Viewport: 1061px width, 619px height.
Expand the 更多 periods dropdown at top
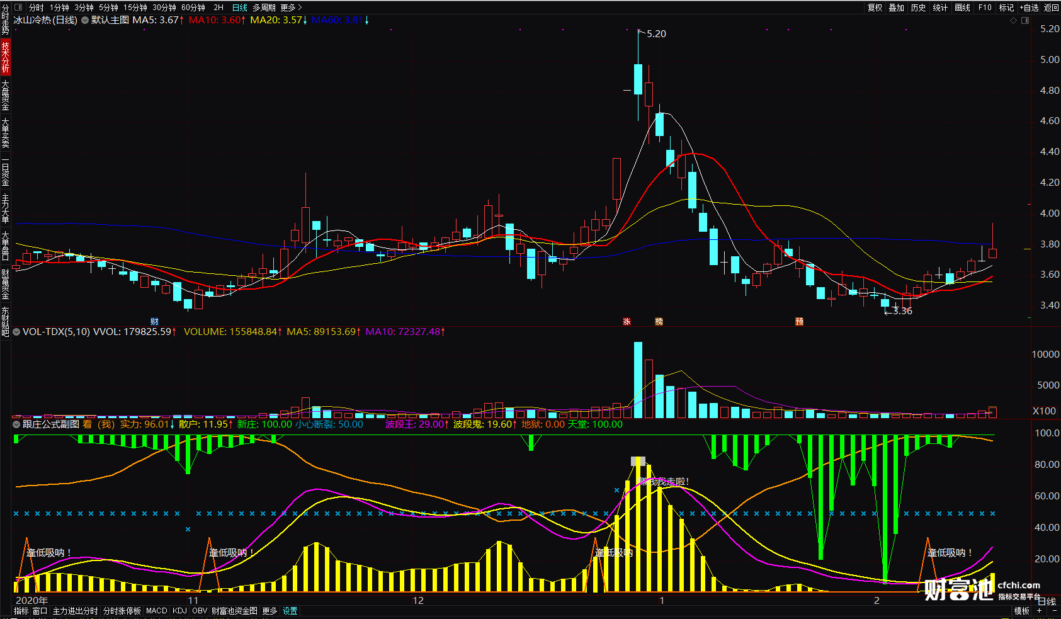[291, 8]
